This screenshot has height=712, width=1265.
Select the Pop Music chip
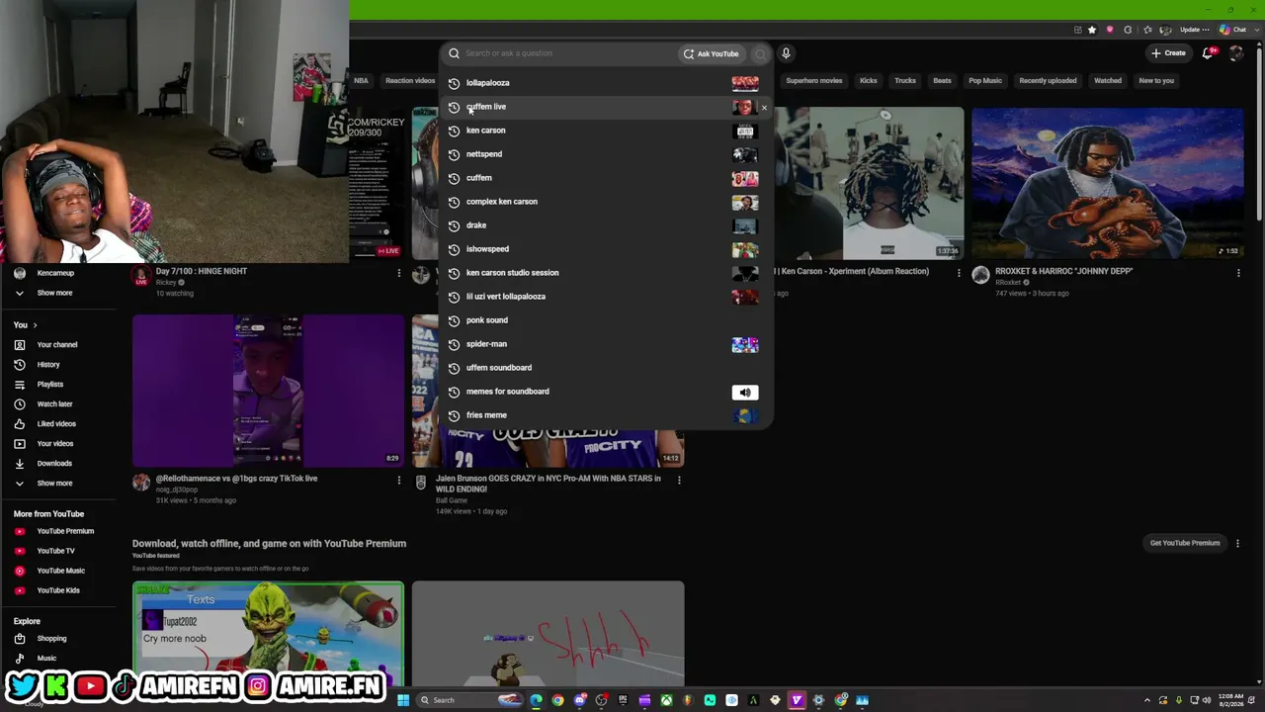[985, 81]
